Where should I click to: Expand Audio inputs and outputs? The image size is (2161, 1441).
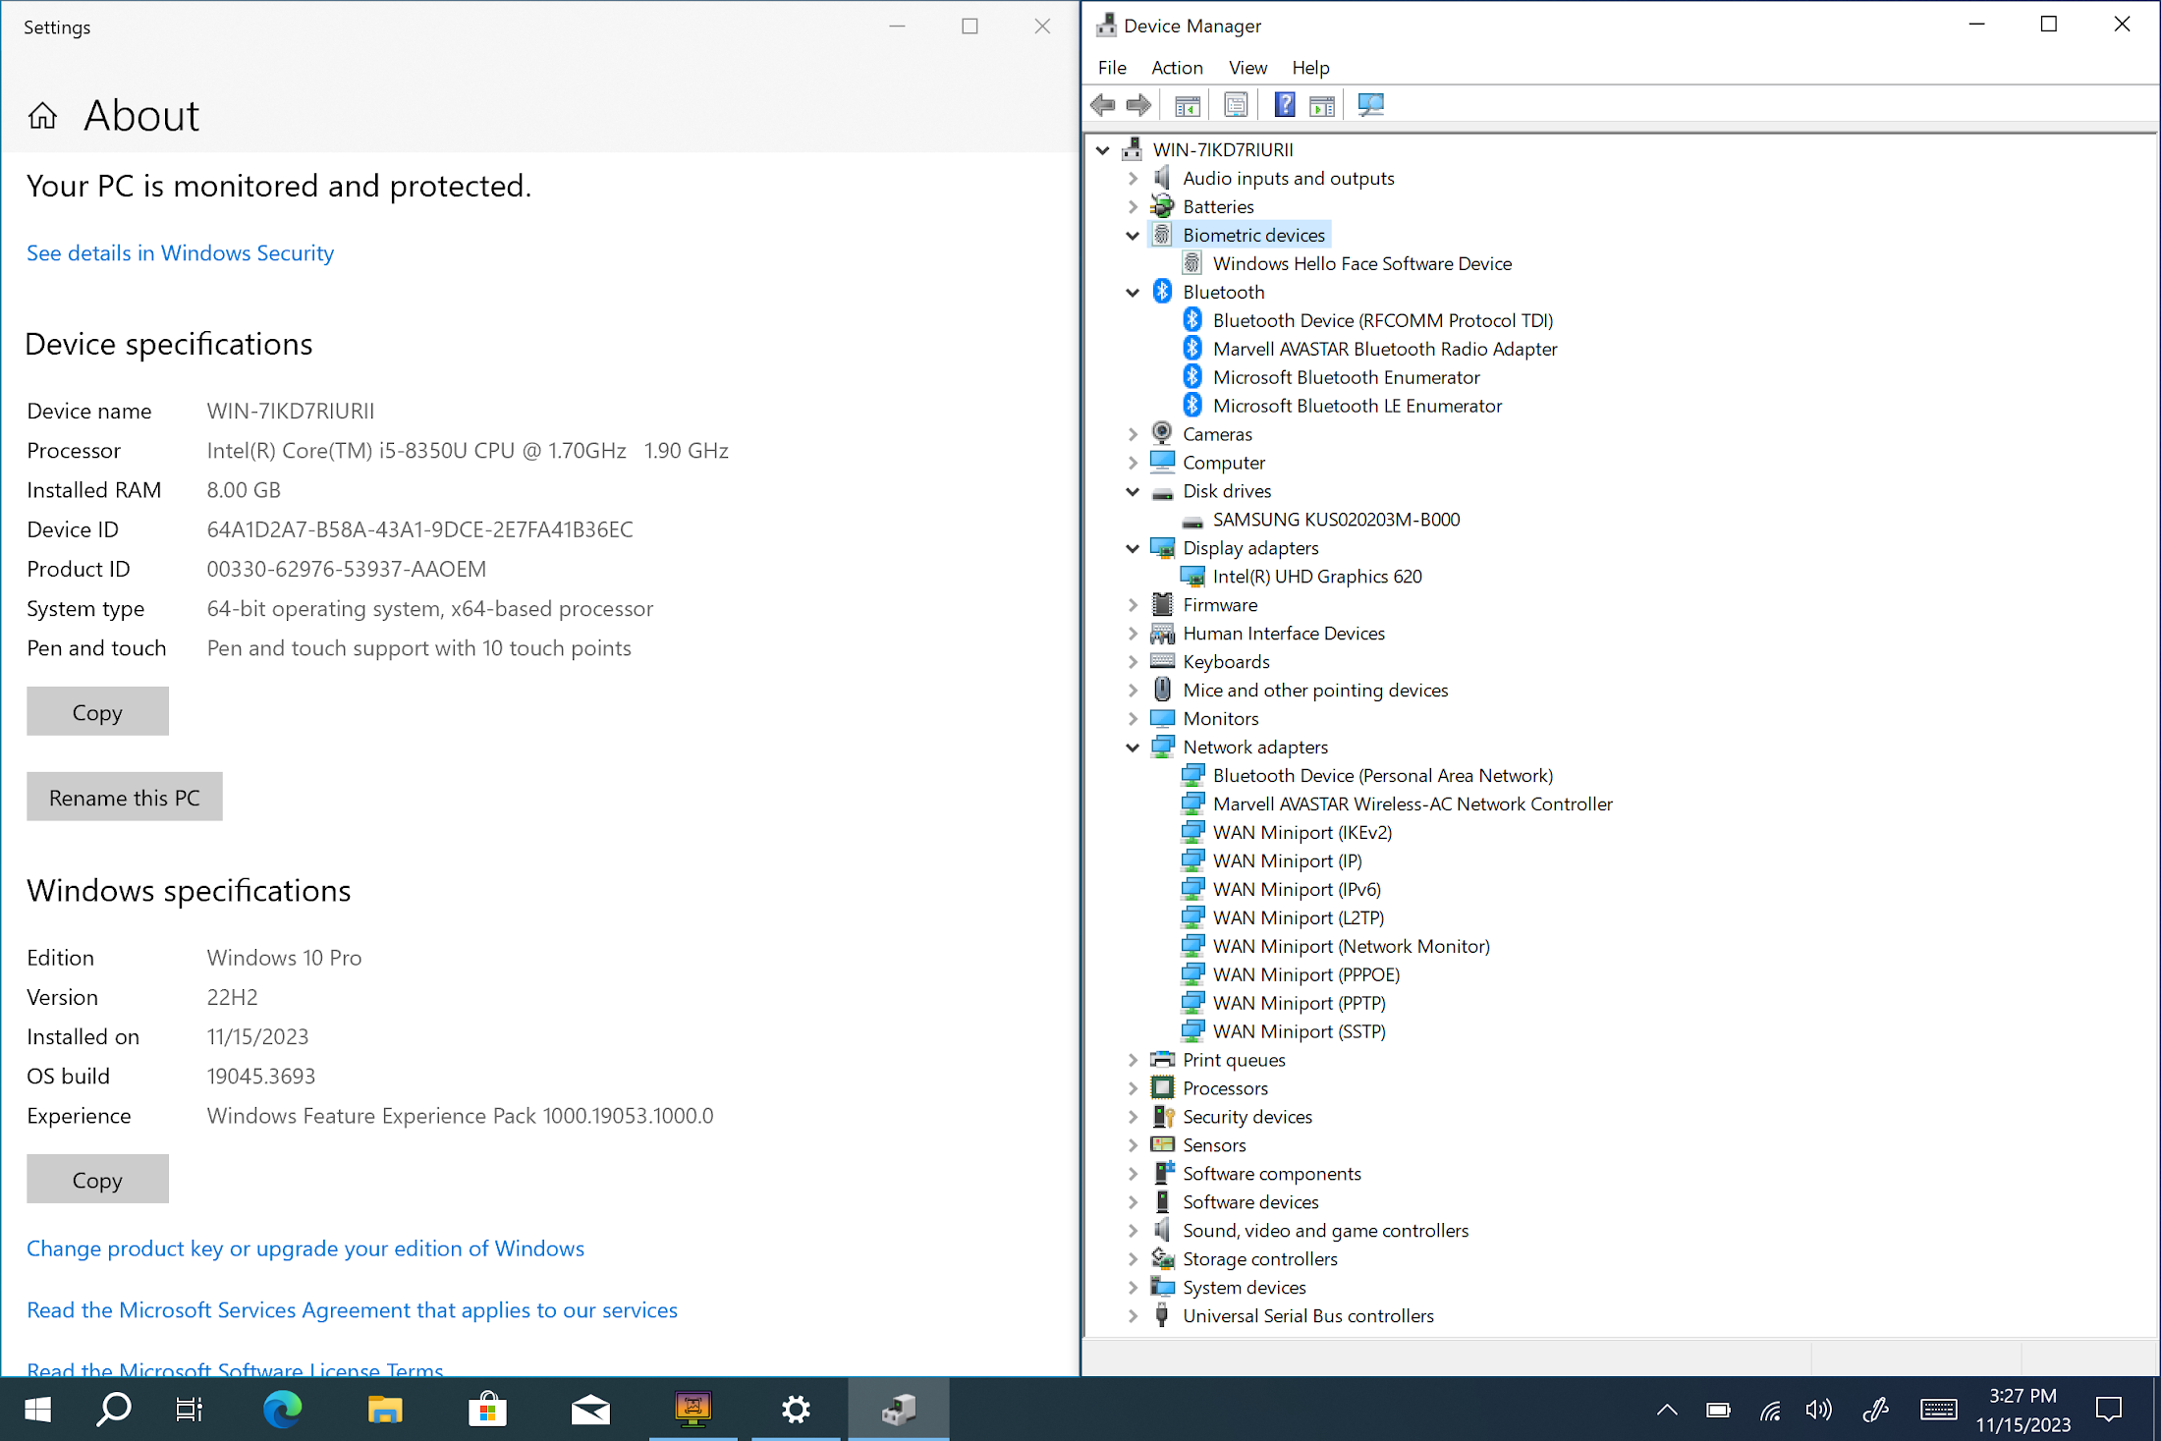tap(1133, 179)
